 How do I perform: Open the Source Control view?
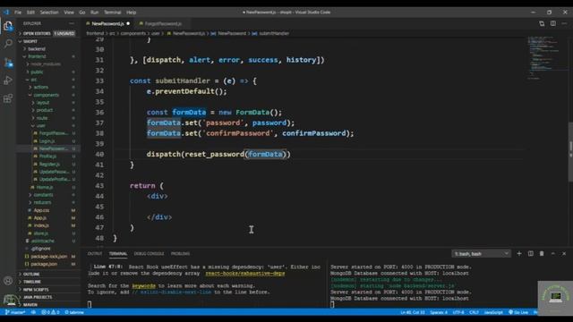pyautogui.click(x=8, y=63)
